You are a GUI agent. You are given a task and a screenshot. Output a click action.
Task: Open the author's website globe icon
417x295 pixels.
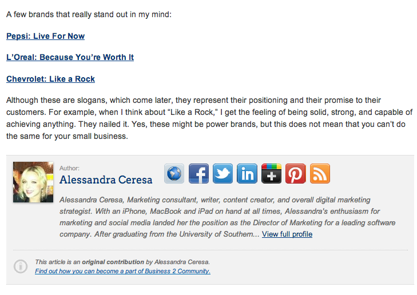click(174, 174)
